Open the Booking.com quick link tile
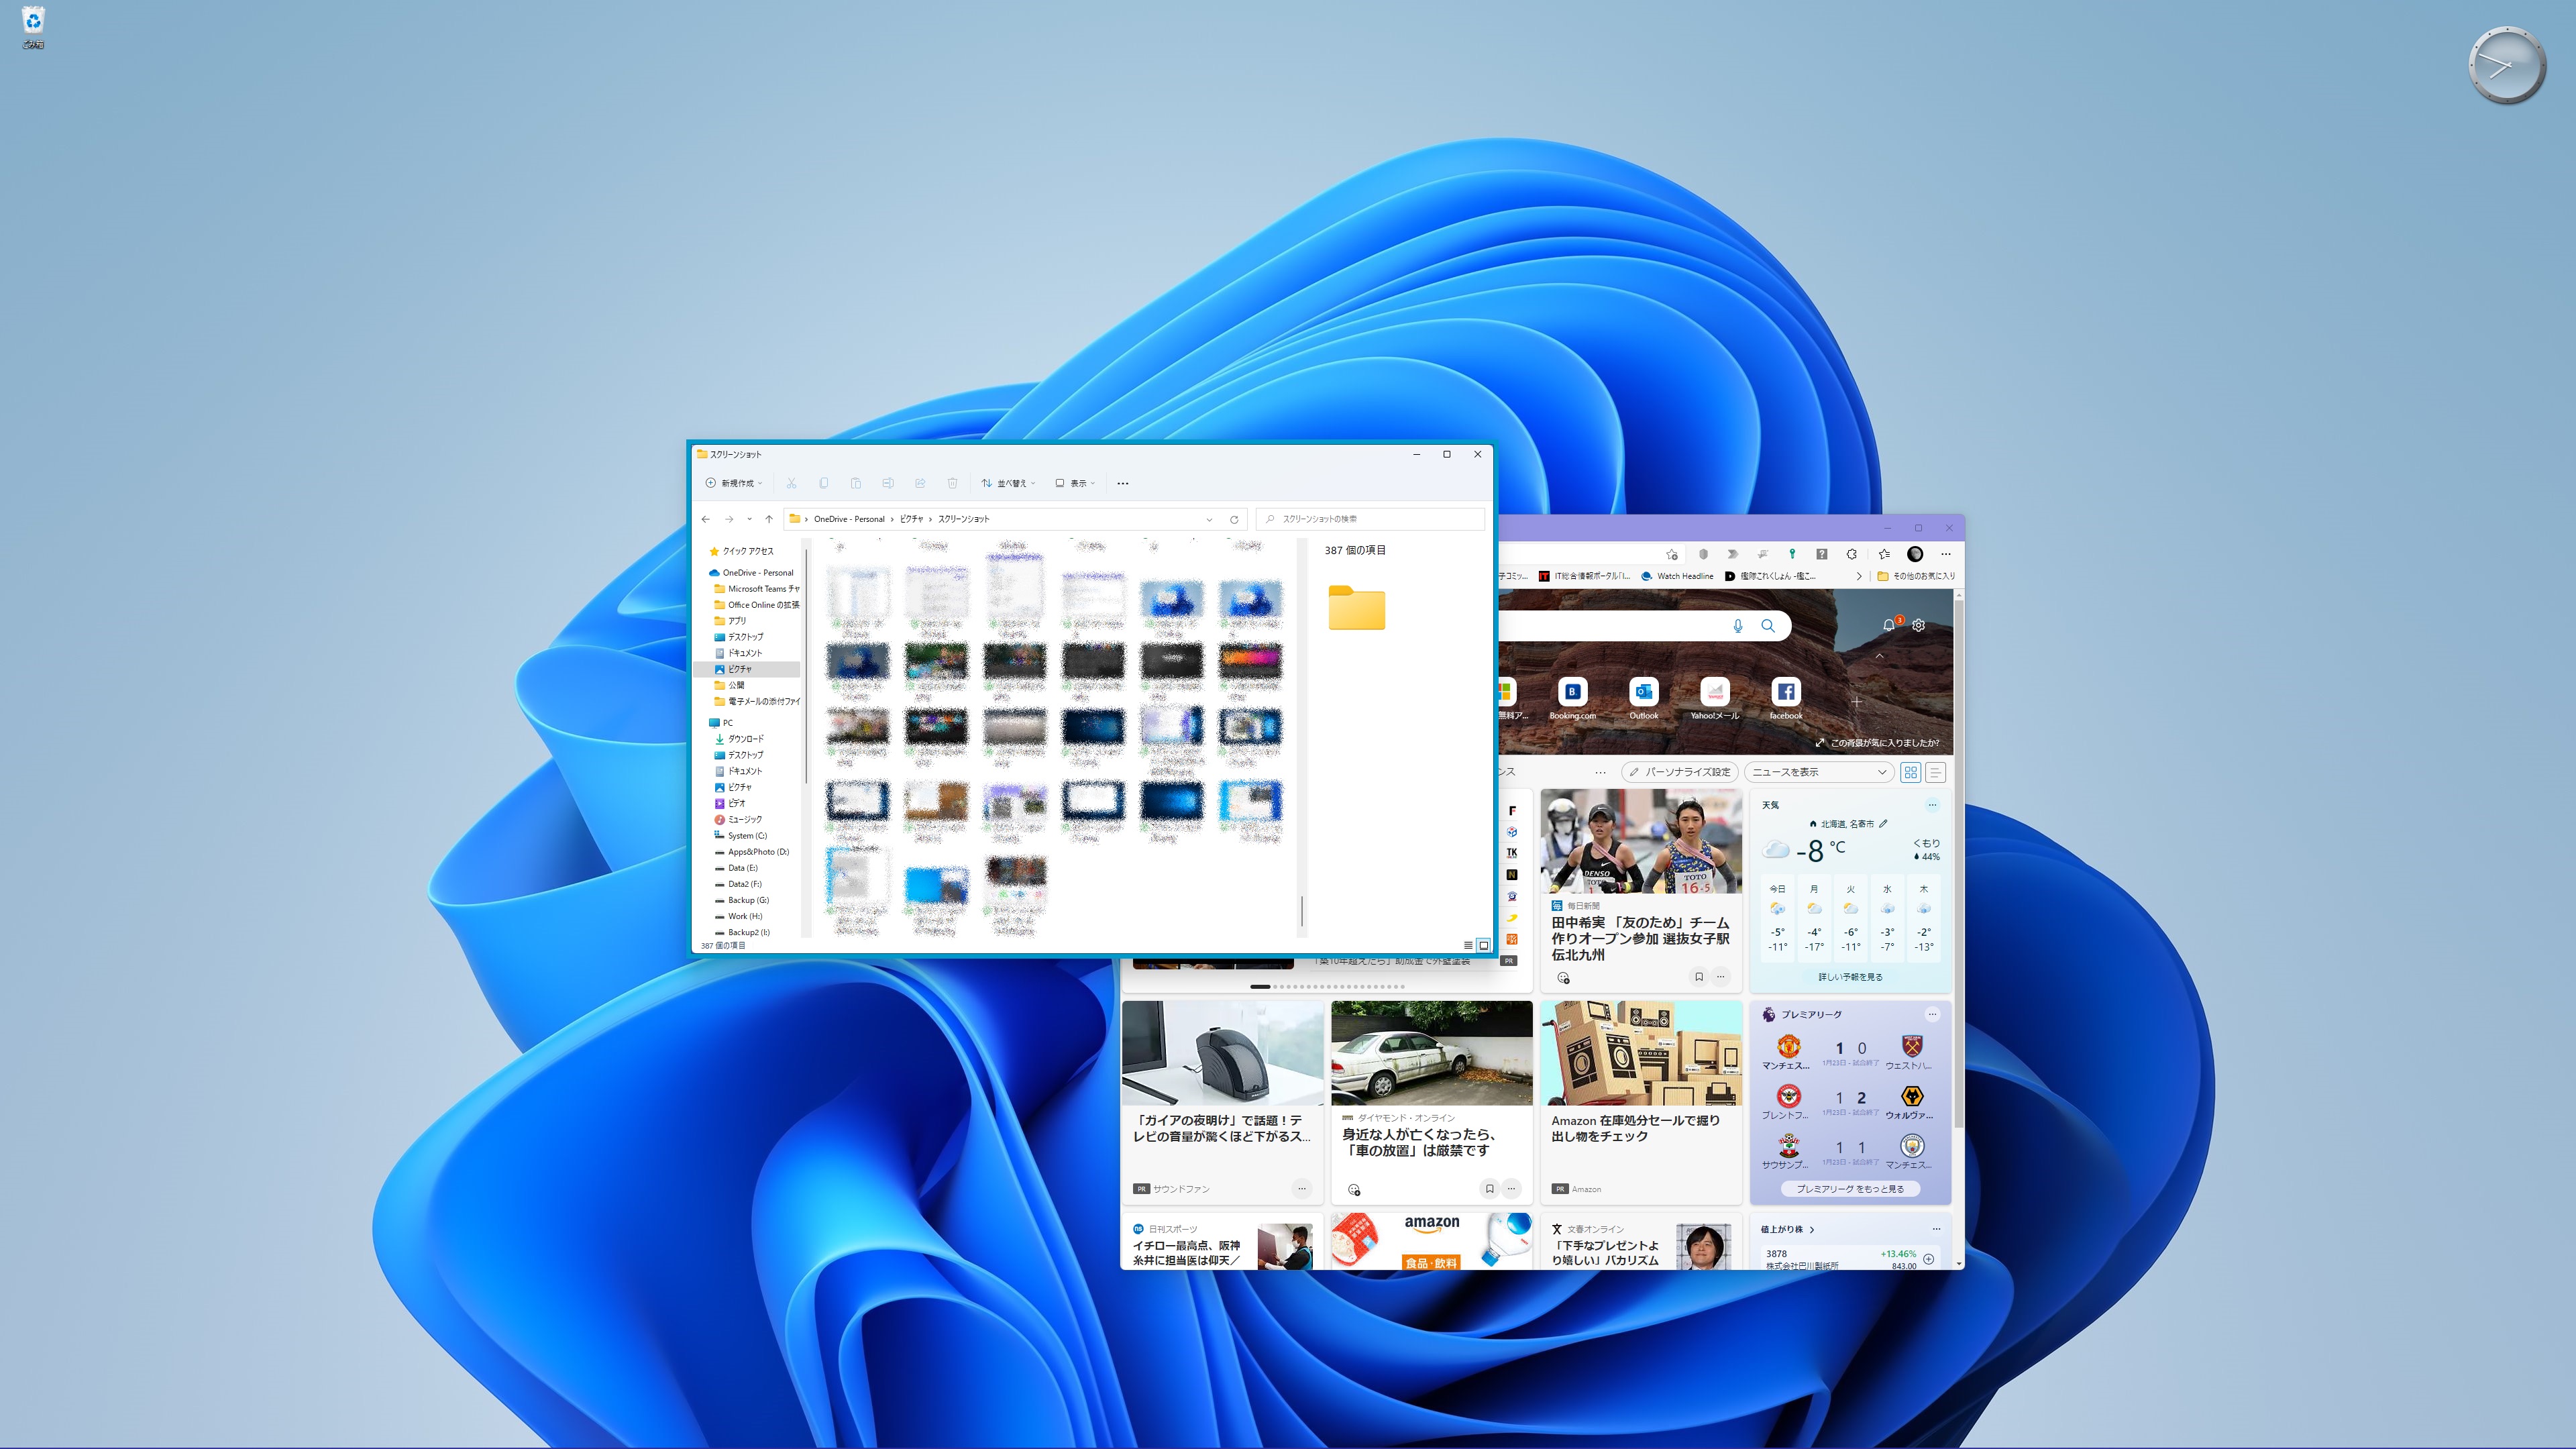 (x=1572, y=698)
